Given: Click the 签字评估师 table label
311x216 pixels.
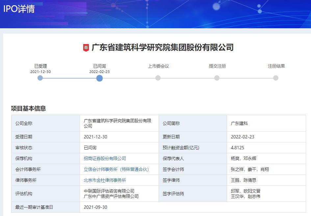Looking at the screenshot, I should 173,194.
